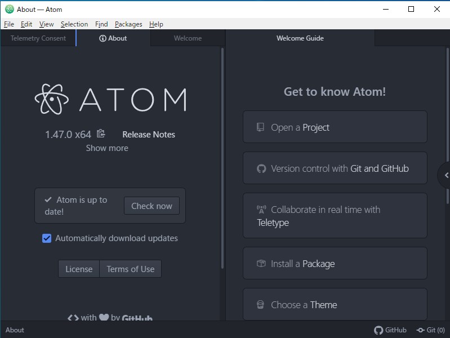The width and height of the screenshot is (450, 338).
Task: Click the Check now button
Action: pos(152,206)
